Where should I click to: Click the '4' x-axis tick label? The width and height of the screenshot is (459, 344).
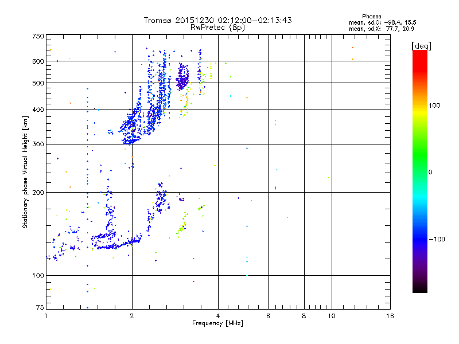point(218,316)
